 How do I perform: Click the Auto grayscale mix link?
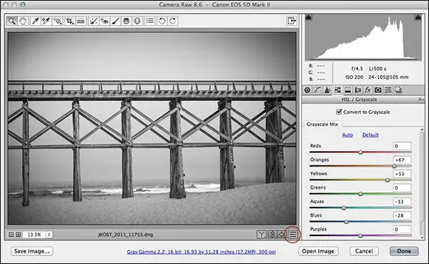coord(347,135)
